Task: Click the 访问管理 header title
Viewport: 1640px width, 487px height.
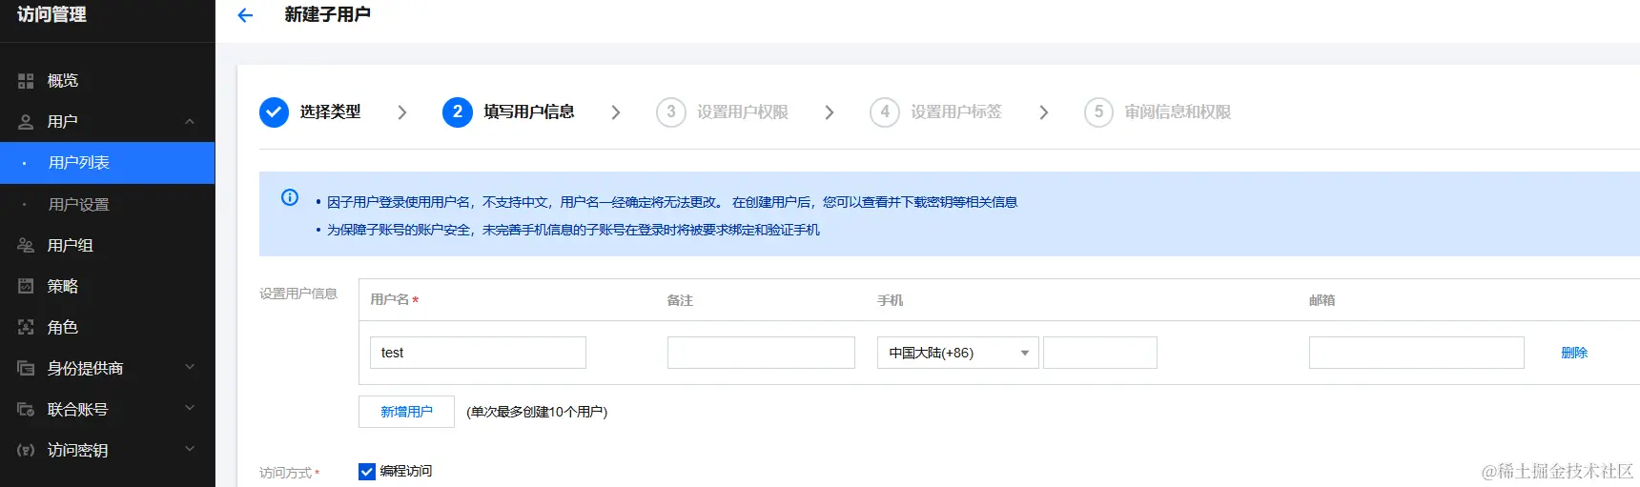Action: click(51, 14)
